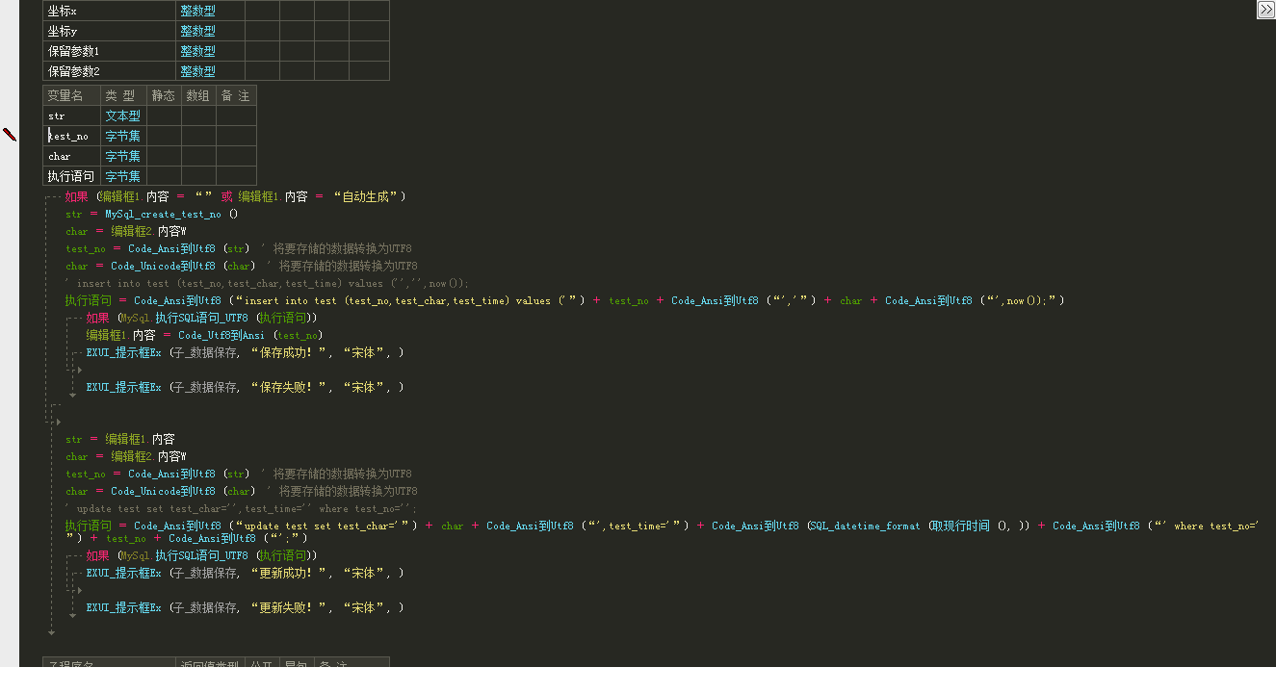Image resolution: width=1276 pixels, height=693 pixels.
Task: Toggle the 数组 cell for variable test_no
Action: tap(198, 136)
